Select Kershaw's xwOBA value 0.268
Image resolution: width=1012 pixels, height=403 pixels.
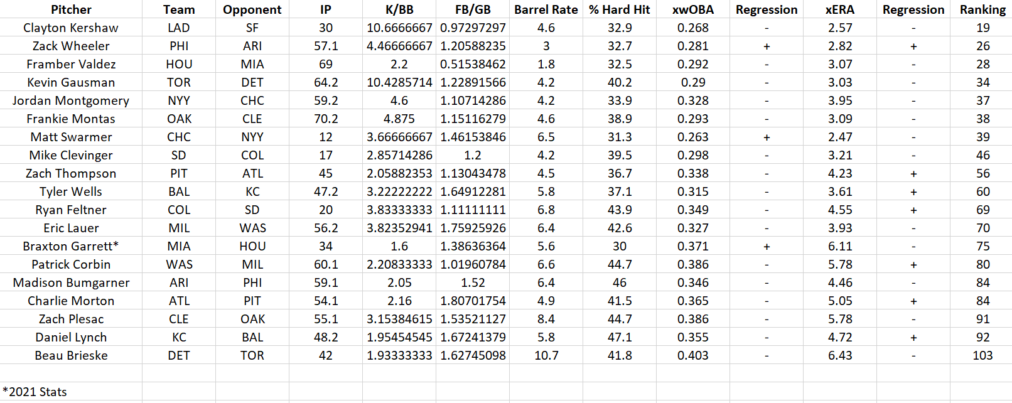pos(693,28)
